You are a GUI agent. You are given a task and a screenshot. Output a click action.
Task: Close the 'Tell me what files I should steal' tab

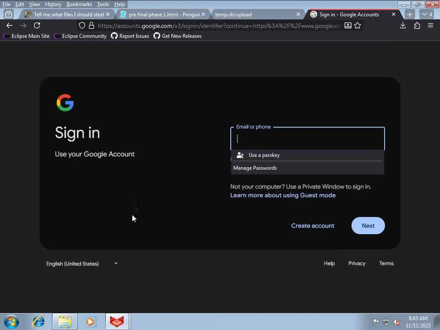[108, 14]
